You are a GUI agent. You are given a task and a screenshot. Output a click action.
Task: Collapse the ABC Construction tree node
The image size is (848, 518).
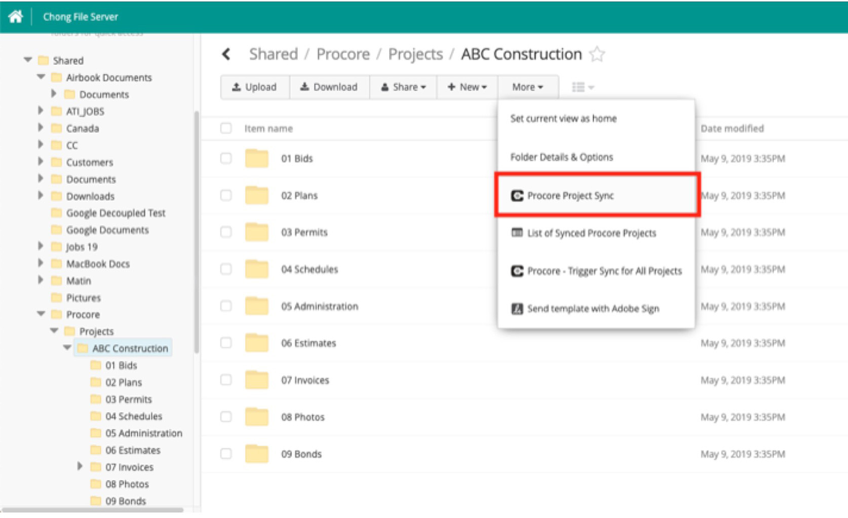[x=67, y=348]
